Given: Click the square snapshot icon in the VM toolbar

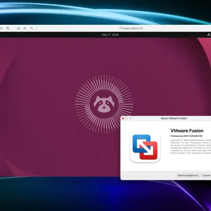Looking at the screenshot, I should pyautogui.click(x=7, y=28).
